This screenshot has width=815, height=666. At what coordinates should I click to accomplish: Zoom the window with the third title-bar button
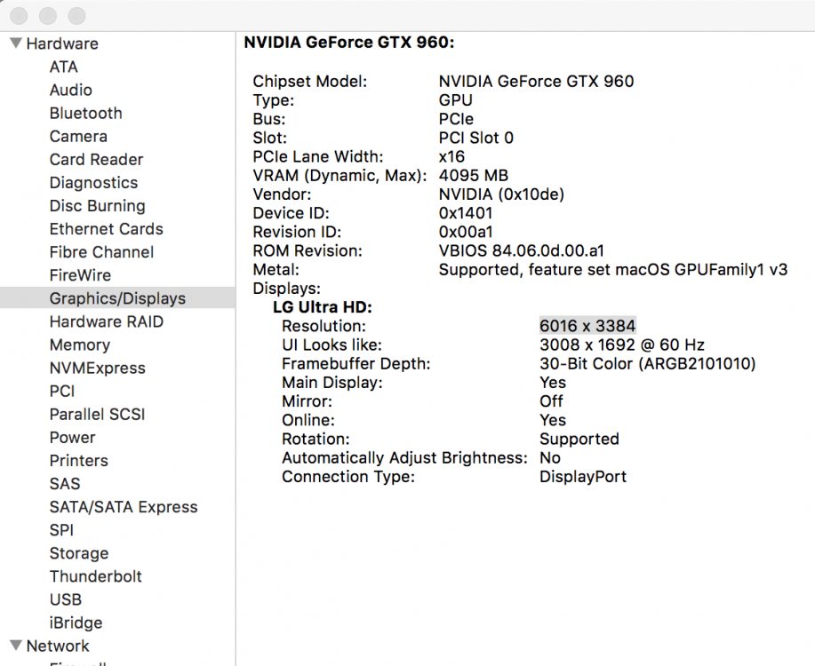[x=77, y=16]
